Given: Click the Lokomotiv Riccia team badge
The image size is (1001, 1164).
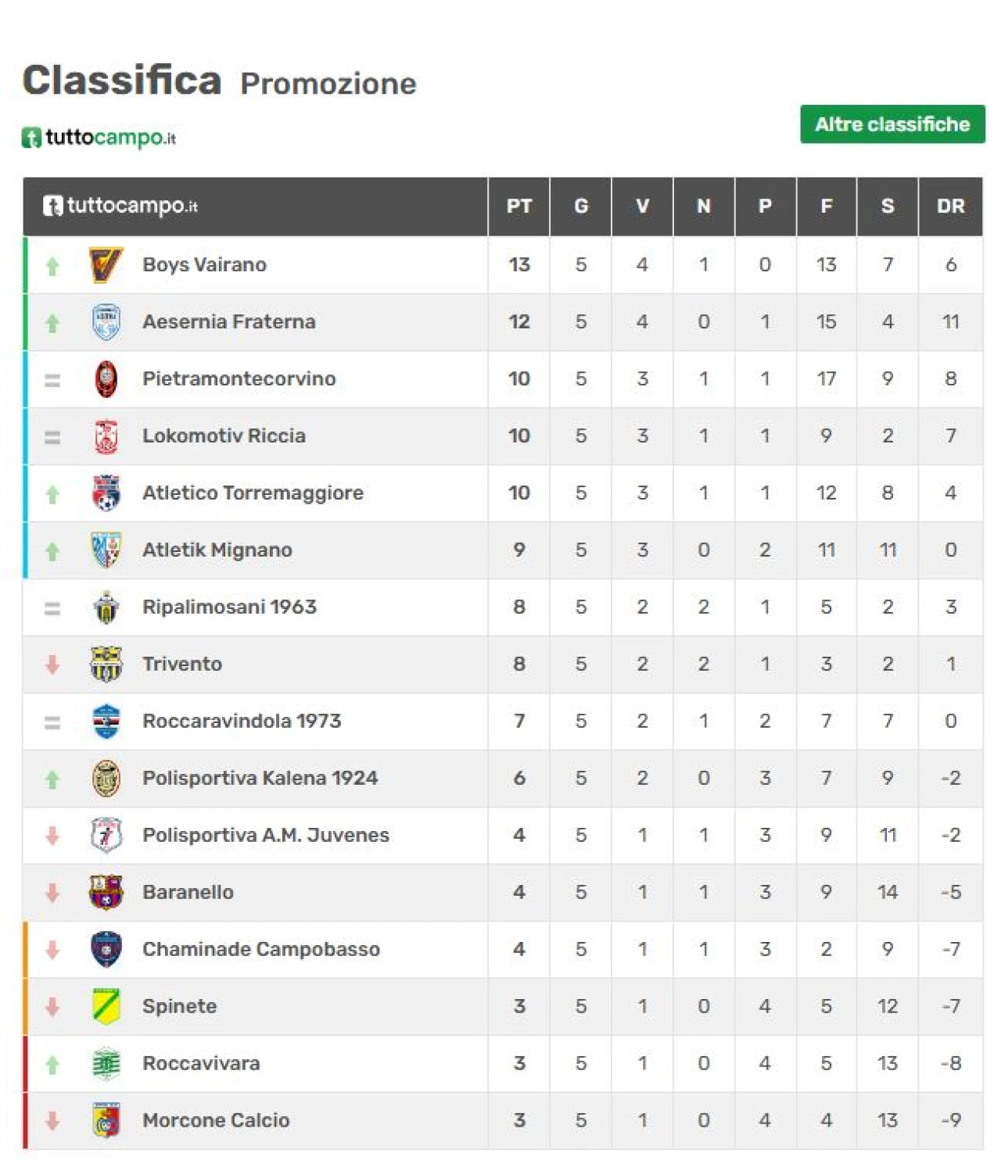Looking at the screenshot, I should point(106,436).
